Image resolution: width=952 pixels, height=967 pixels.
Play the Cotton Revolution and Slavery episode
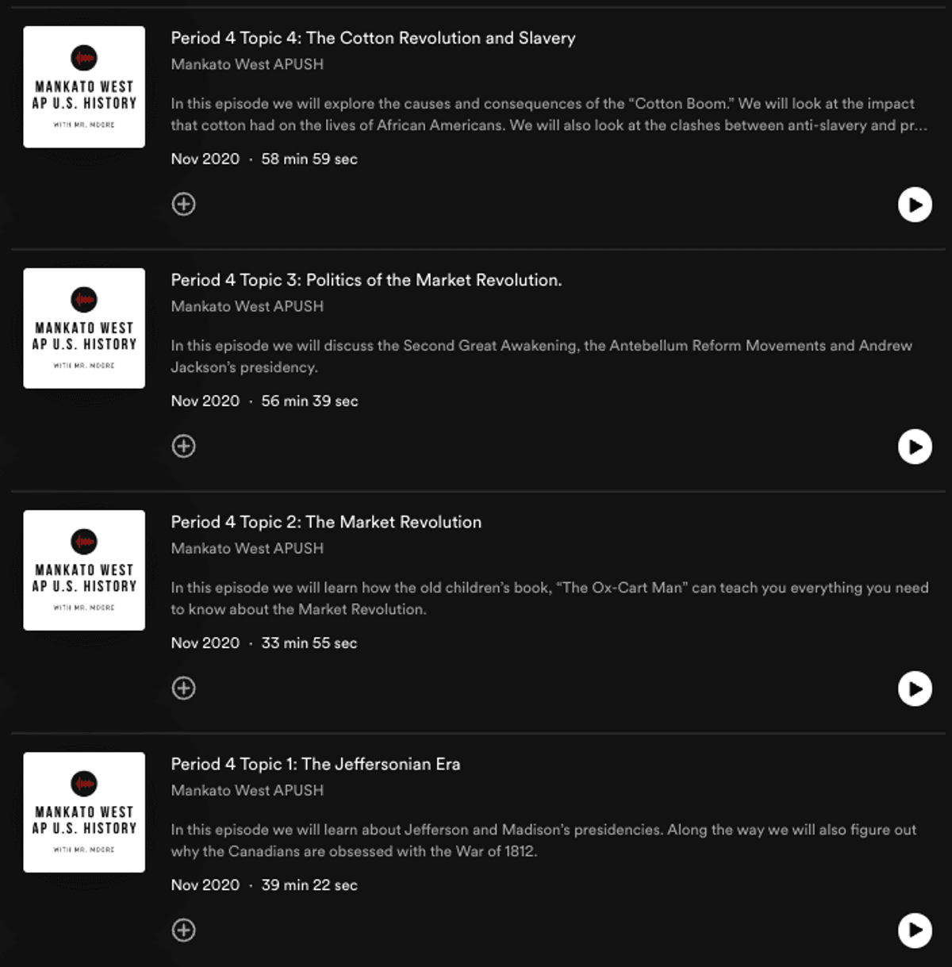click(915, 205)
